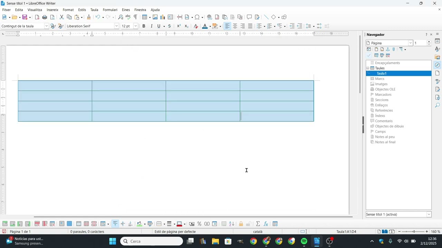
Task: Insert a page break icon
Action: click(x=180, y=17)
